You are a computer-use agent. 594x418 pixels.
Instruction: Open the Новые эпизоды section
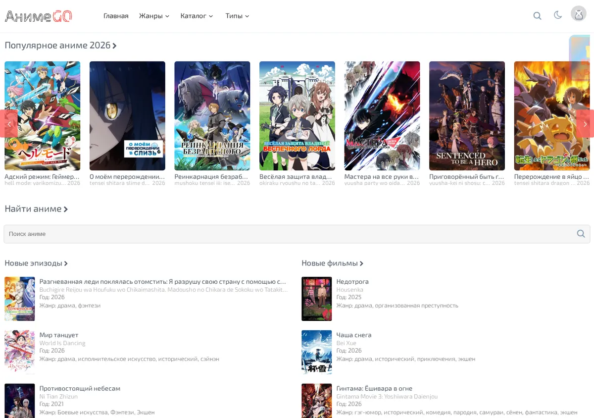[36, 263]
